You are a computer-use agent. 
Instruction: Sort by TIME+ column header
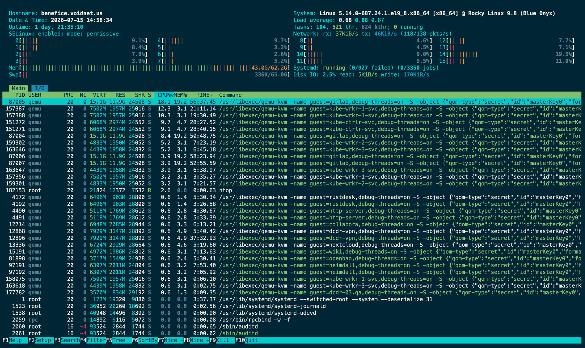204,95
